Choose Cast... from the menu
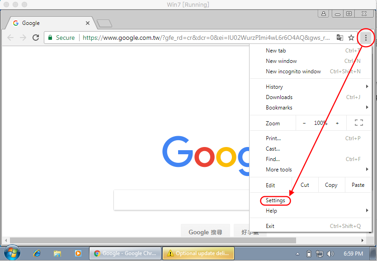The image size is (377, 261). (x=311, y=149)
